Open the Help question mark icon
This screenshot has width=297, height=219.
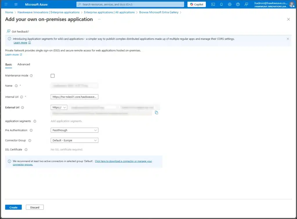coord(238,4)
